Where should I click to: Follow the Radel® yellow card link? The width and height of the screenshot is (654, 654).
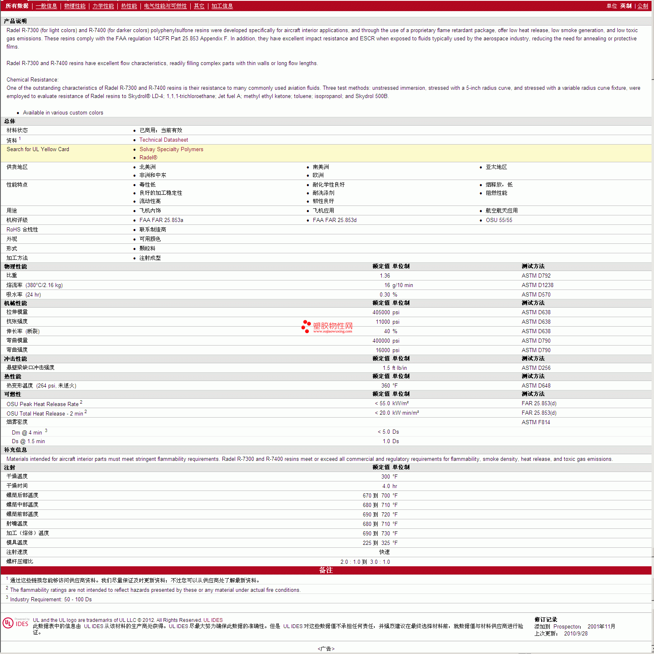[148, 158]
